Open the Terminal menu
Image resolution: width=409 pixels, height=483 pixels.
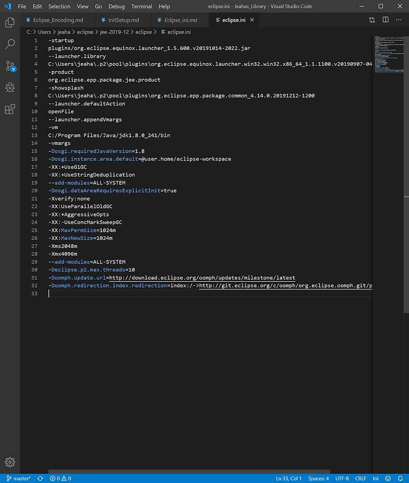tap(141, 6)
